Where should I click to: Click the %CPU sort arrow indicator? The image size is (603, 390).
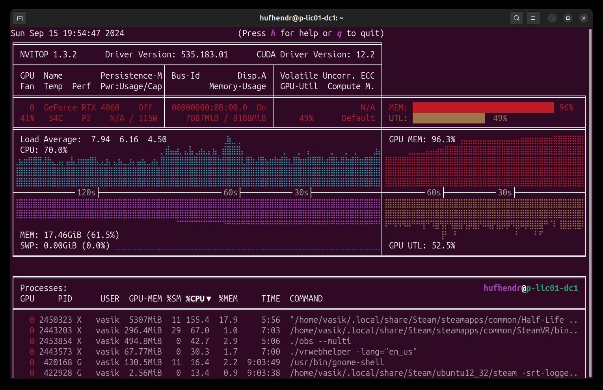(209, 299)
